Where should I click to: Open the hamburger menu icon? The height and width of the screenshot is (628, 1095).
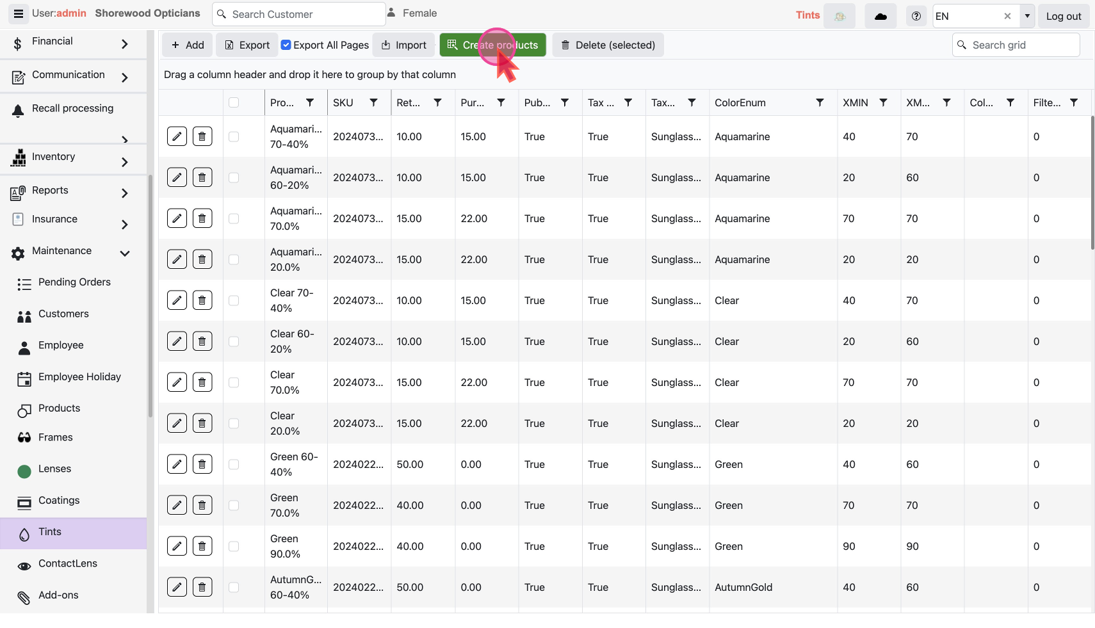pos(18,13)
